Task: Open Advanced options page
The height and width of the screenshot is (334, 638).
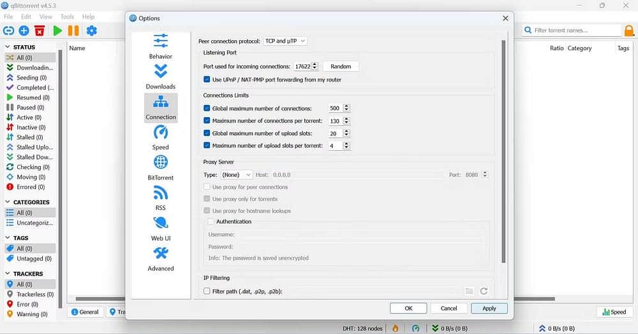Action: pyautogui.click(x=160, y=259)
